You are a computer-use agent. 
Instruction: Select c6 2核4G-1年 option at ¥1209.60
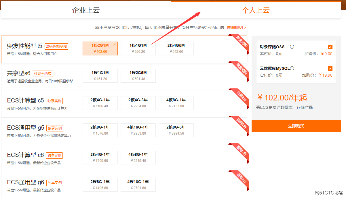[x=100, y=158]
